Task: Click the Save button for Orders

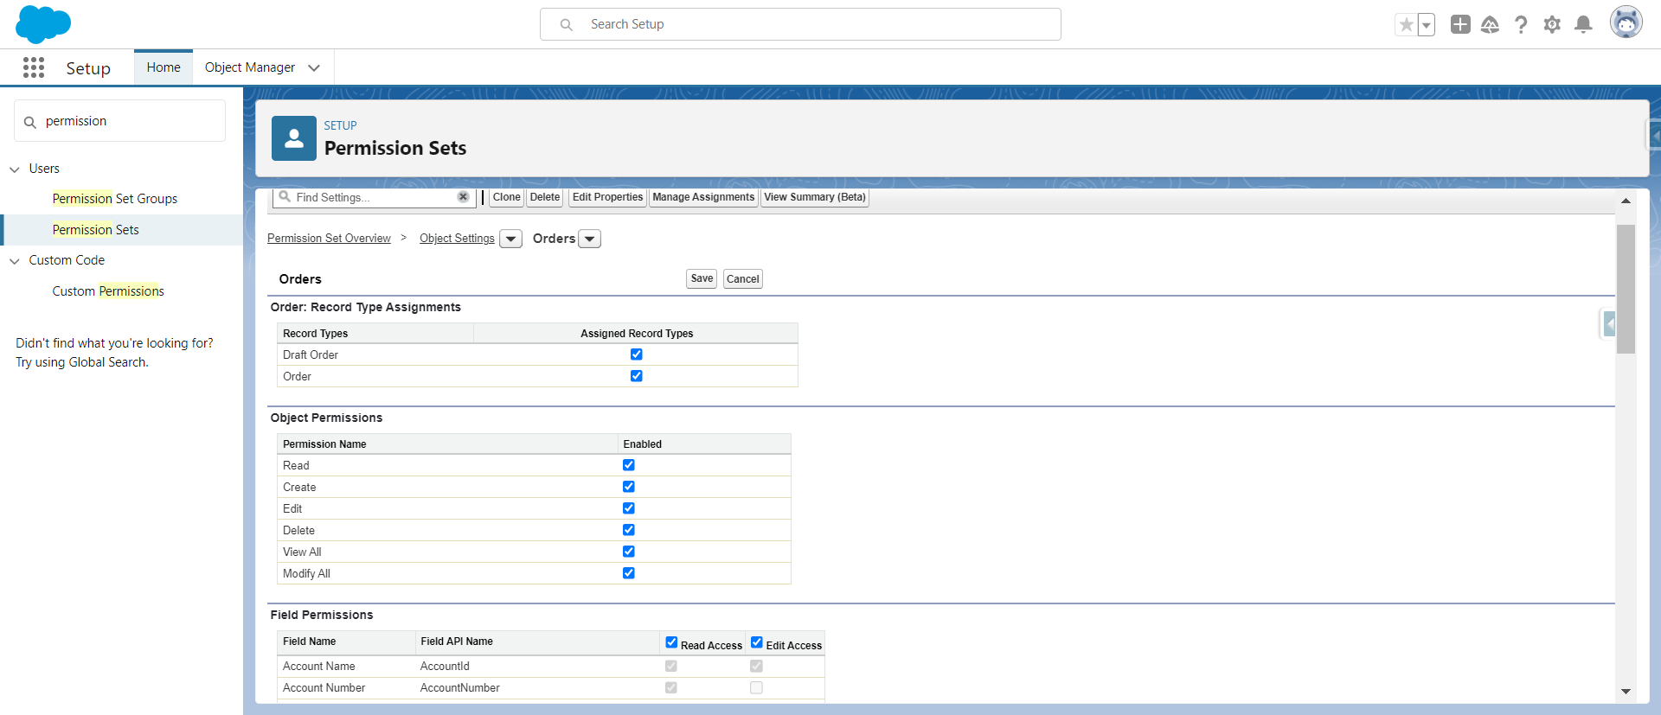Action: (702, 278)
